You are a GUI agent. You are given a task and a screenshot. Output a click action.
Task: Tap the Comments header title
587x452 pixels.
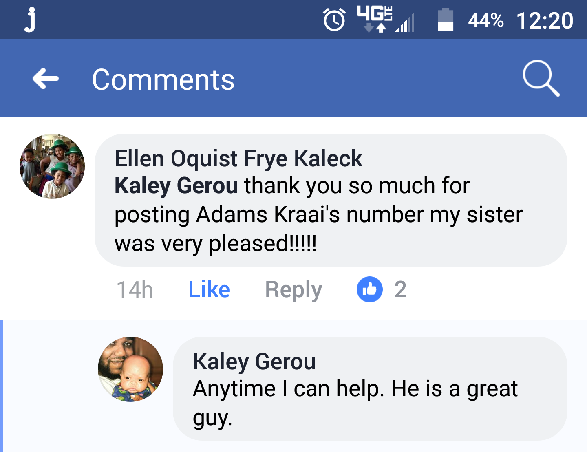163,79
